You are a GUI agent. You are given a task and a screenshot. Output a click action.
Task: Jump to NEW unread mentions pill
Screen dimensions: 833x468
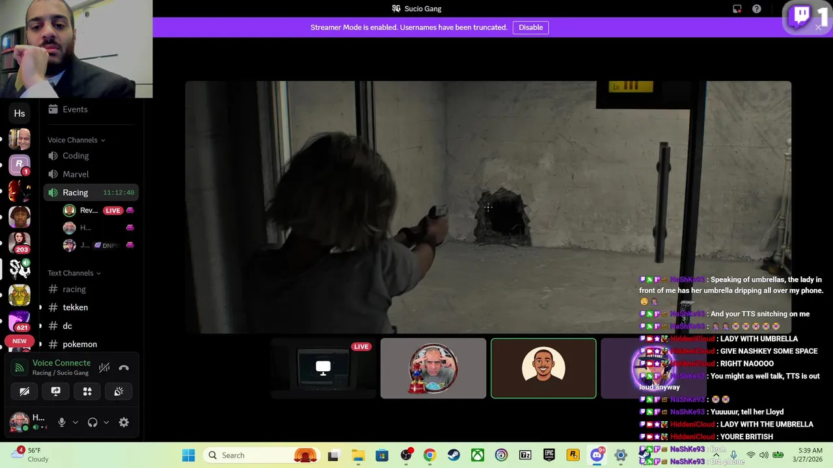[x=20, y=341]
